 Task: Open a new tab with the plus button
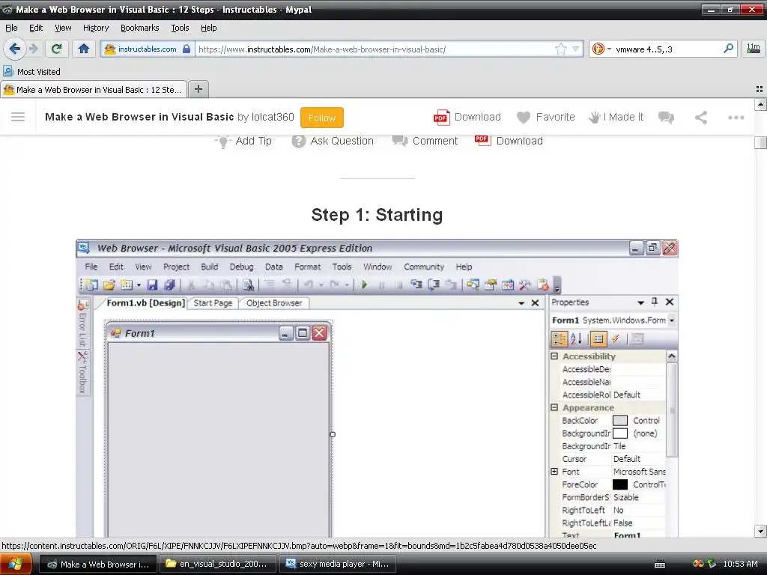click(198, 89)
